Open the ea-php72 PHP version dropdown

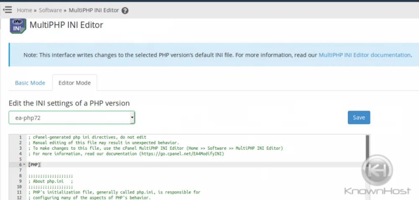(x=72, y=118)
